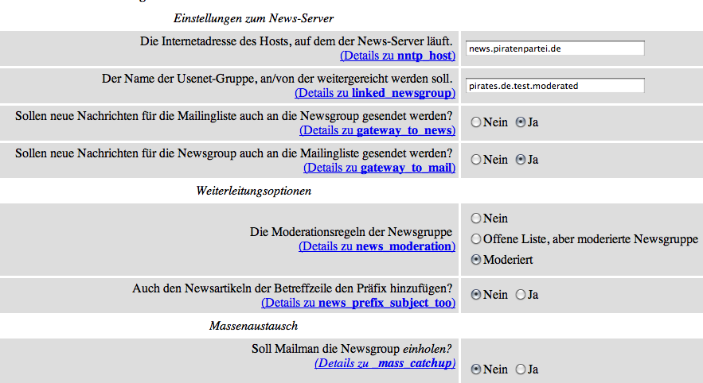Select Nein for sending mailing list messages to newsgroup
This screenshot has height=383, width=703.
[476, 123]
